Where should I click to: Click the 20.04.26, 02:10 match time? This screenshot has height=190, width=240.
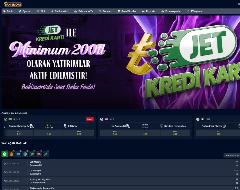13,163
